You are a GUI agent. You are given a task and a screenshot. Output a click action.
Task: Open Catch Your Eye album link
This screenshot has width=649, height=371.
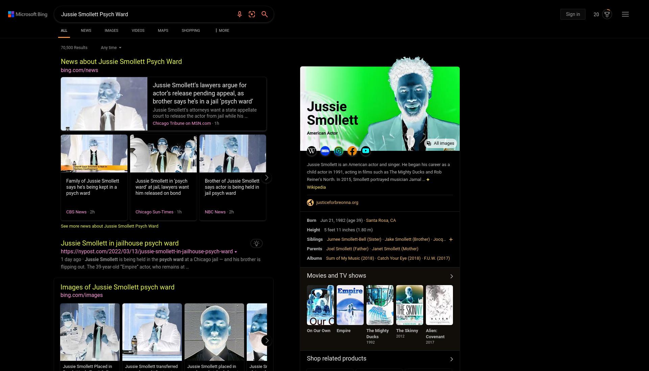(x=399, y=258)
